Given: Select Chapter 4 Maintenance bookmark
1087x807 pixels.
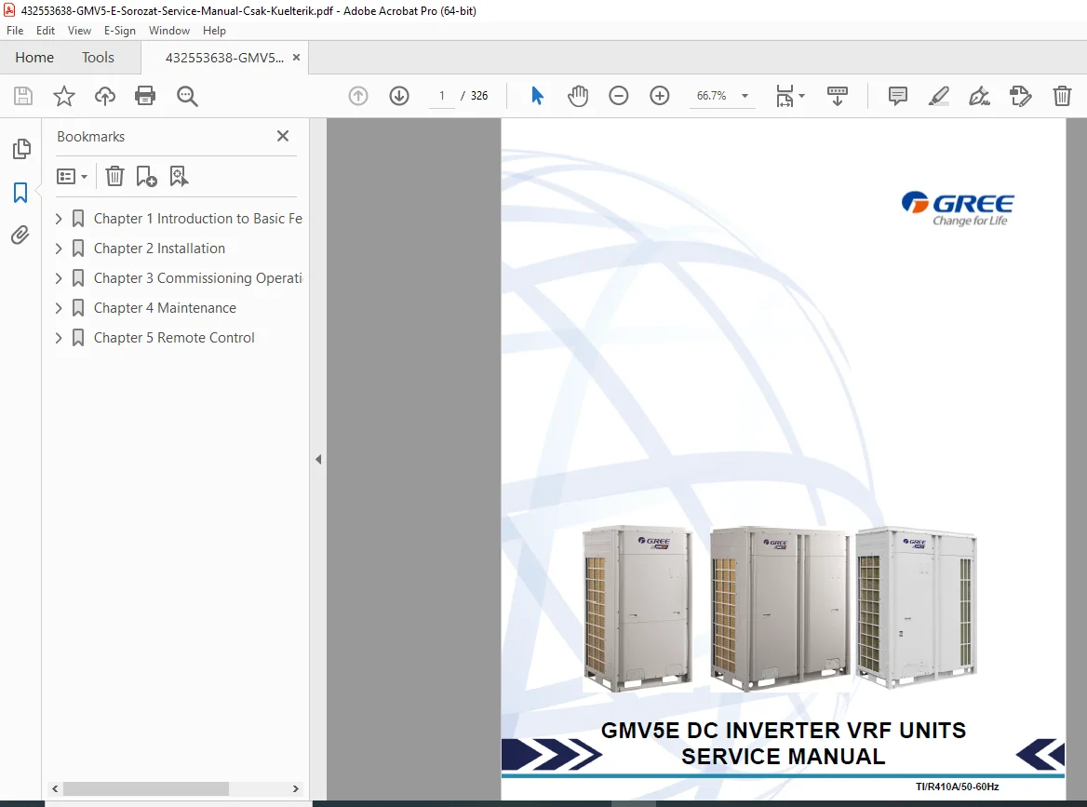Looking at the screenshot, I should pos(165,308).
